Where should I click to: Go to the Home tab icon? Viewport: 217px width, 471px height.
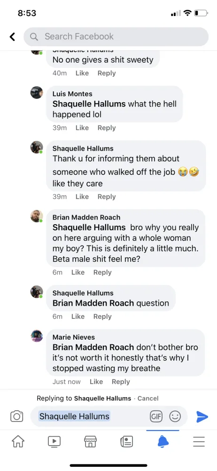click(18, 441)
